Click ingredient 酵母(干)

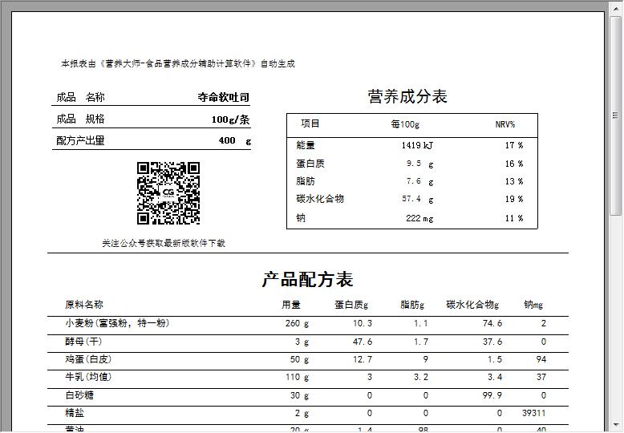[x=83, y=342]
